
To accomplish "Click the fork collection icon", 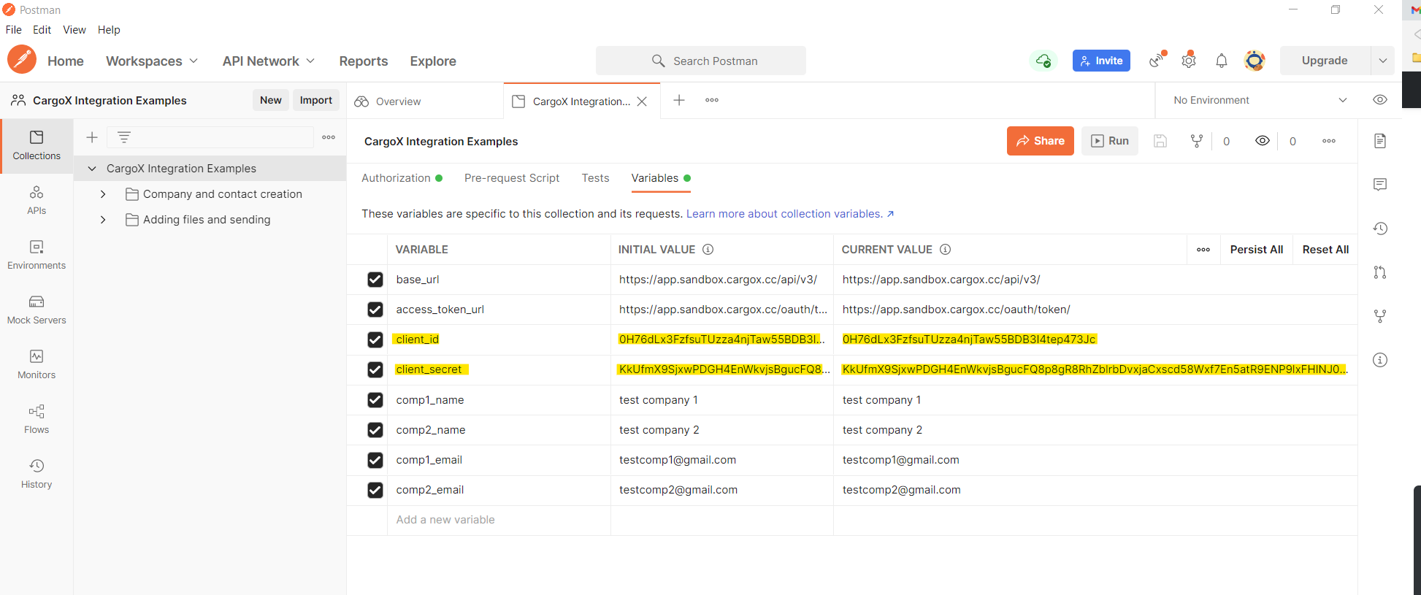I will point(1197,141).
